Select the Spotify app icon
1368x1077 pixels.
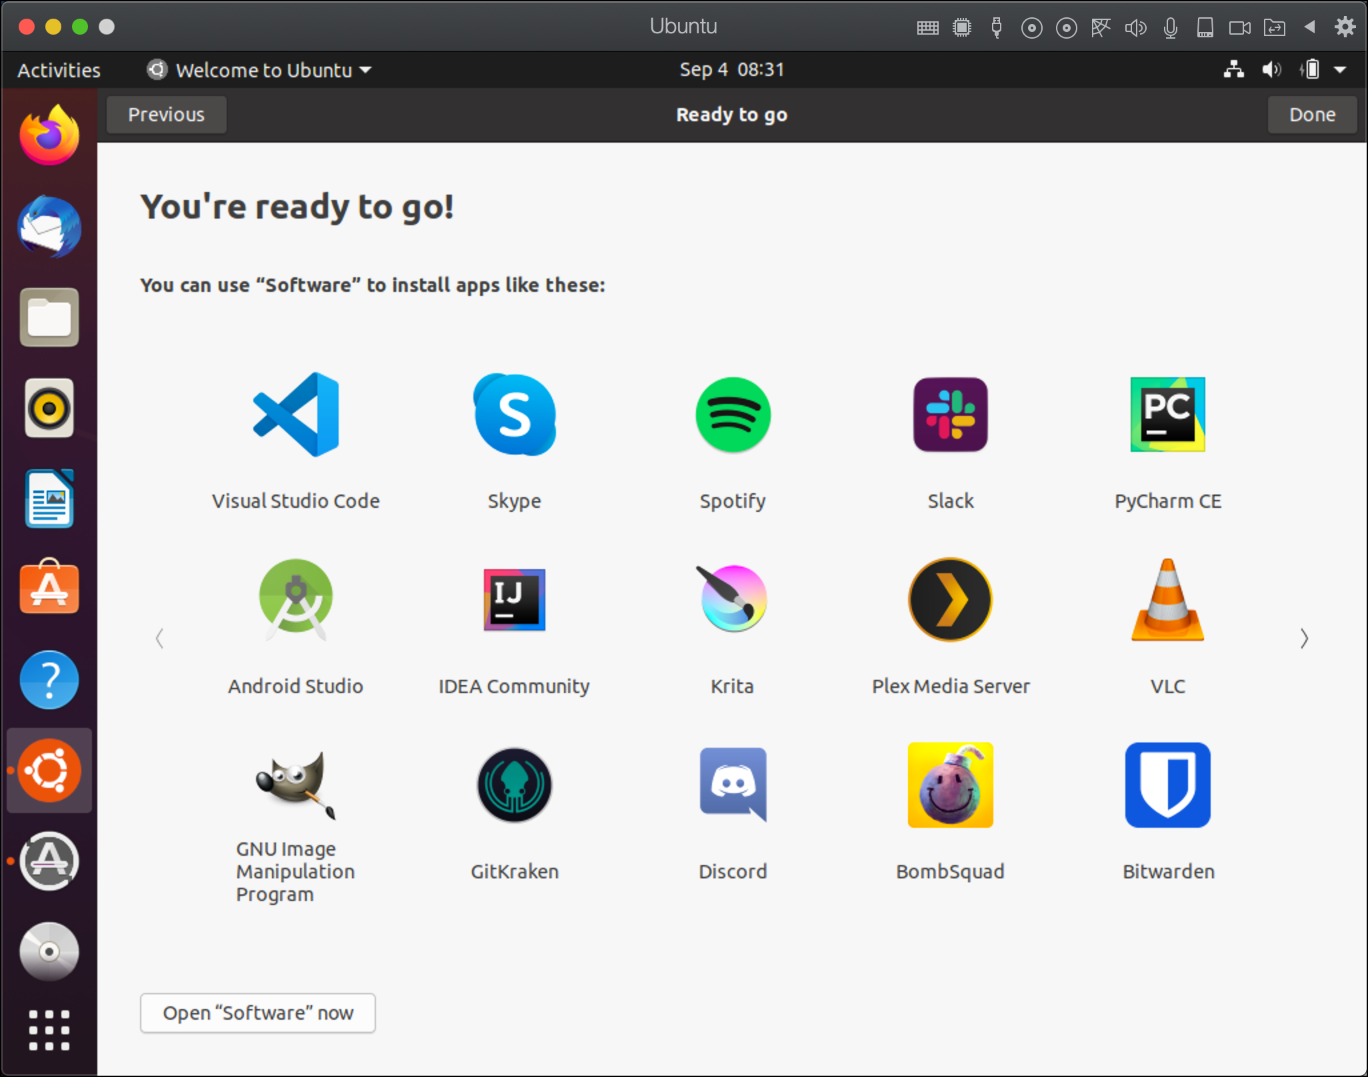[733, 415]
